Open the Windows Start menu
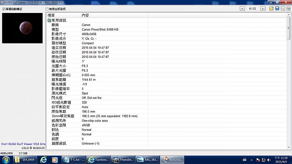Viewport: 292px width, 164px height. pyautogui.click(x=6, y=160)
